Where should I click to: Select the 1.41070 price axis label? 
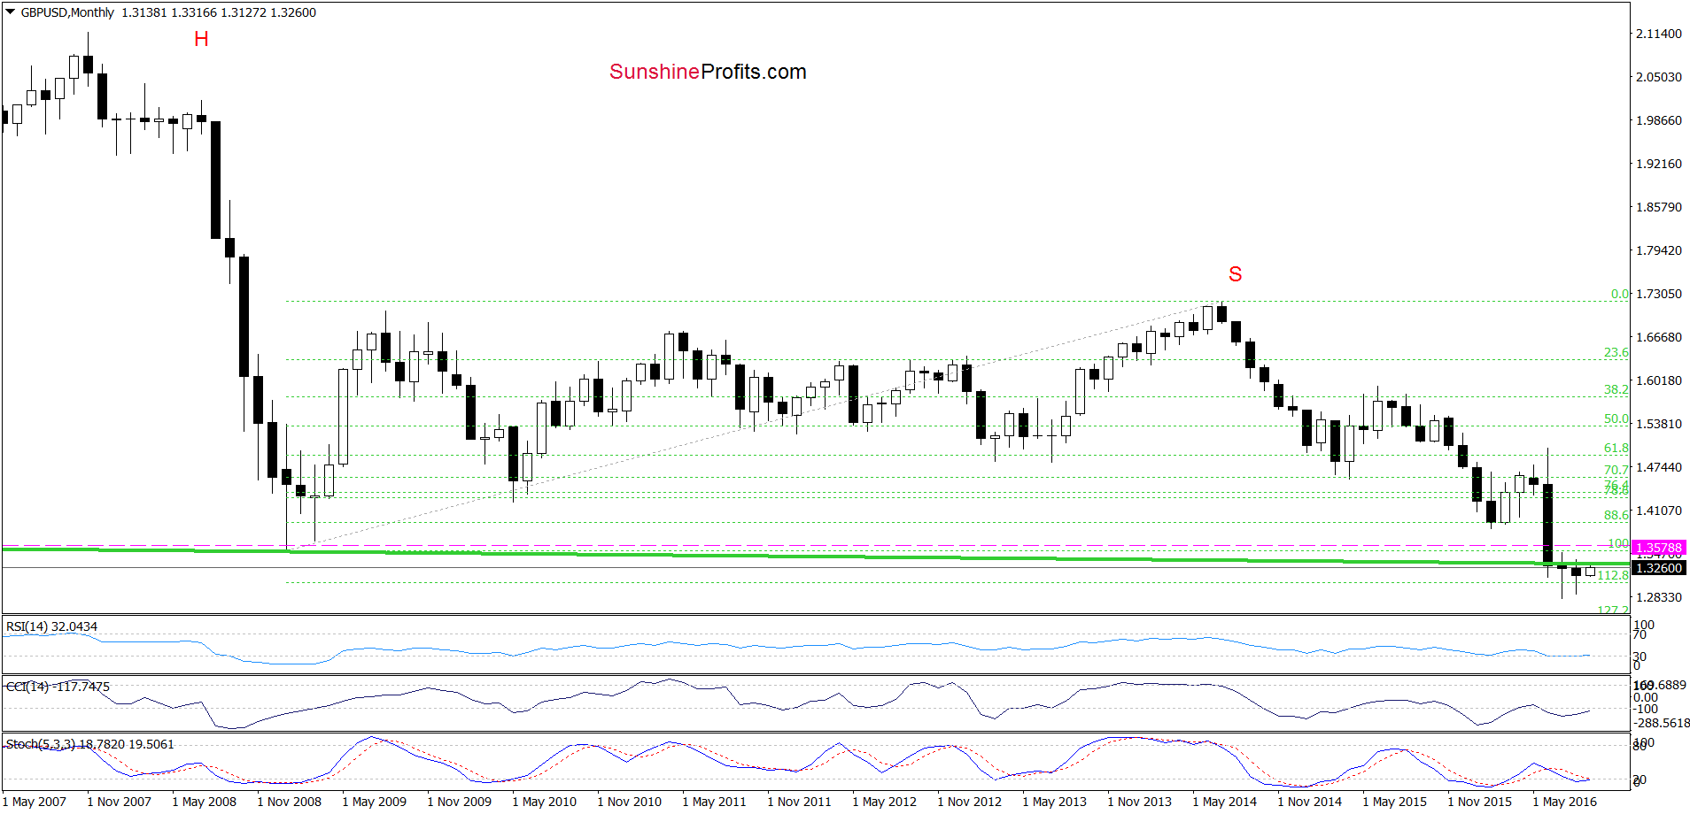click(1658, 511)
